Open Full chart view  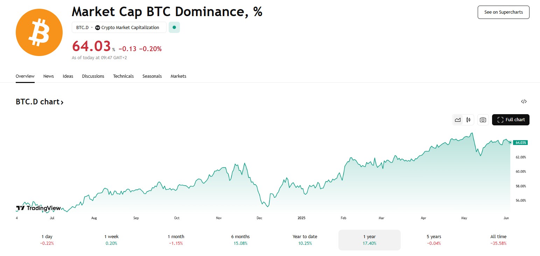coord(511,120)
